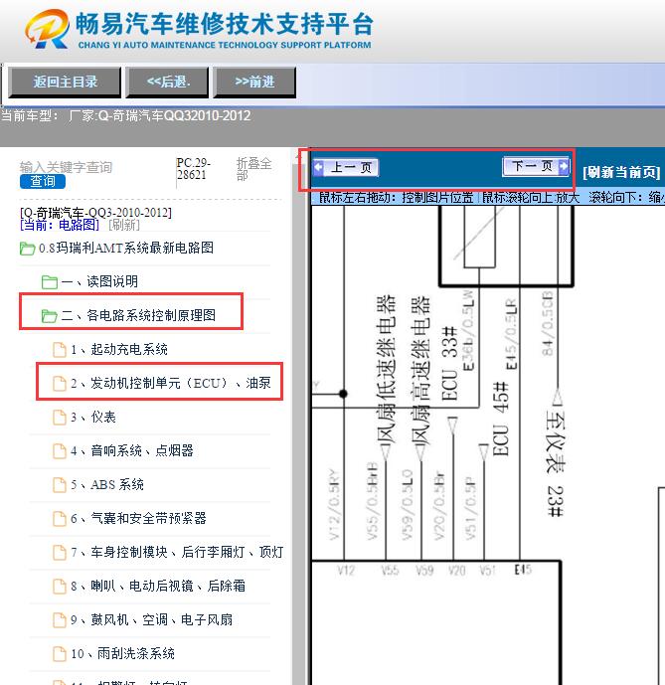Viewport: 665px width, 685px height.
Task: Click the V59 connector pin label
Action: tap(424, 571)
